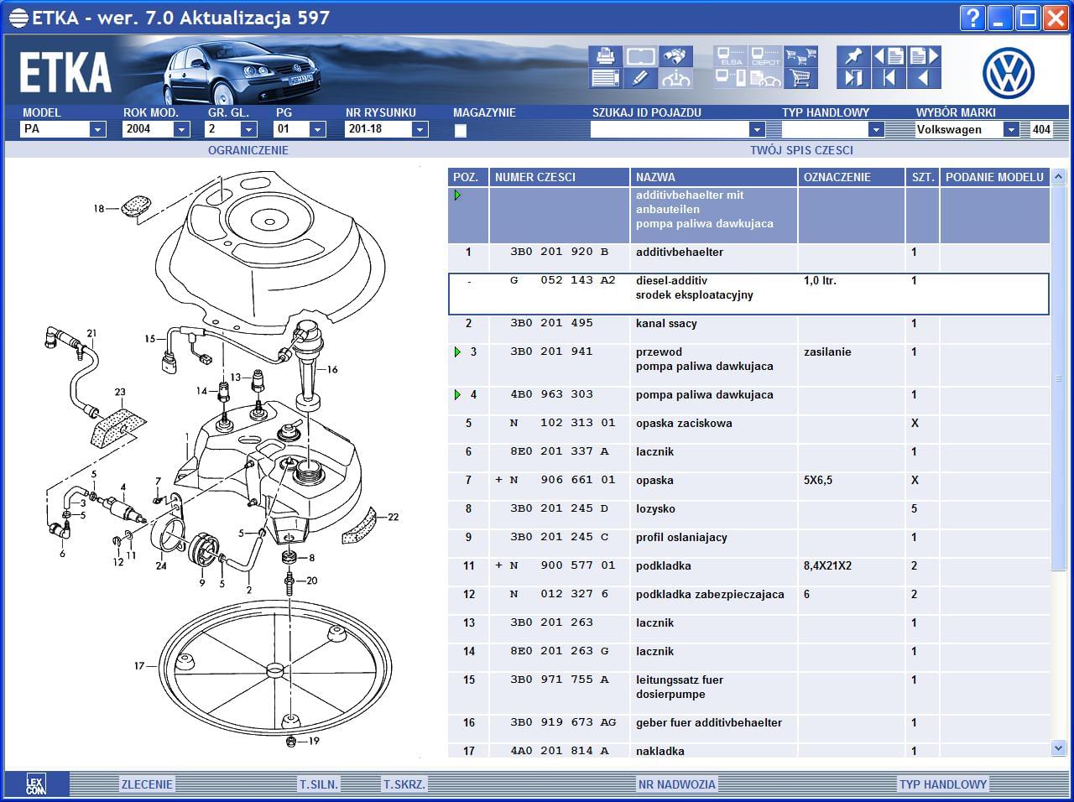Click the pencil edit icon
1074x802 pixels.
(640, 79)
